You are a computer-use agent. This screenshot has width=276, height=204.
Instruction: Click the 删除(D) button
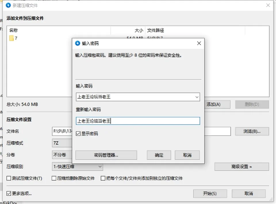pos(252,104)
